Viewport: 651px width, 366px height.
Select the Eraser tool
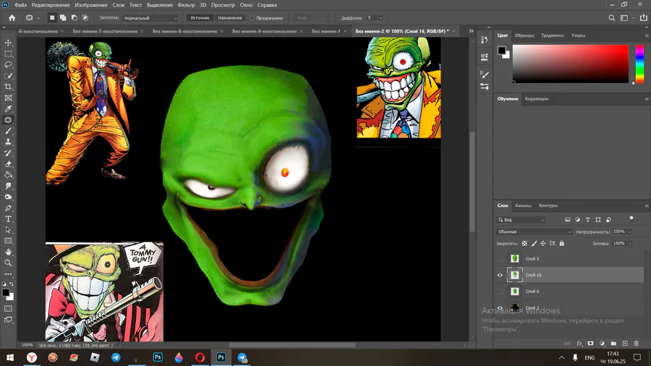(8, 164)
